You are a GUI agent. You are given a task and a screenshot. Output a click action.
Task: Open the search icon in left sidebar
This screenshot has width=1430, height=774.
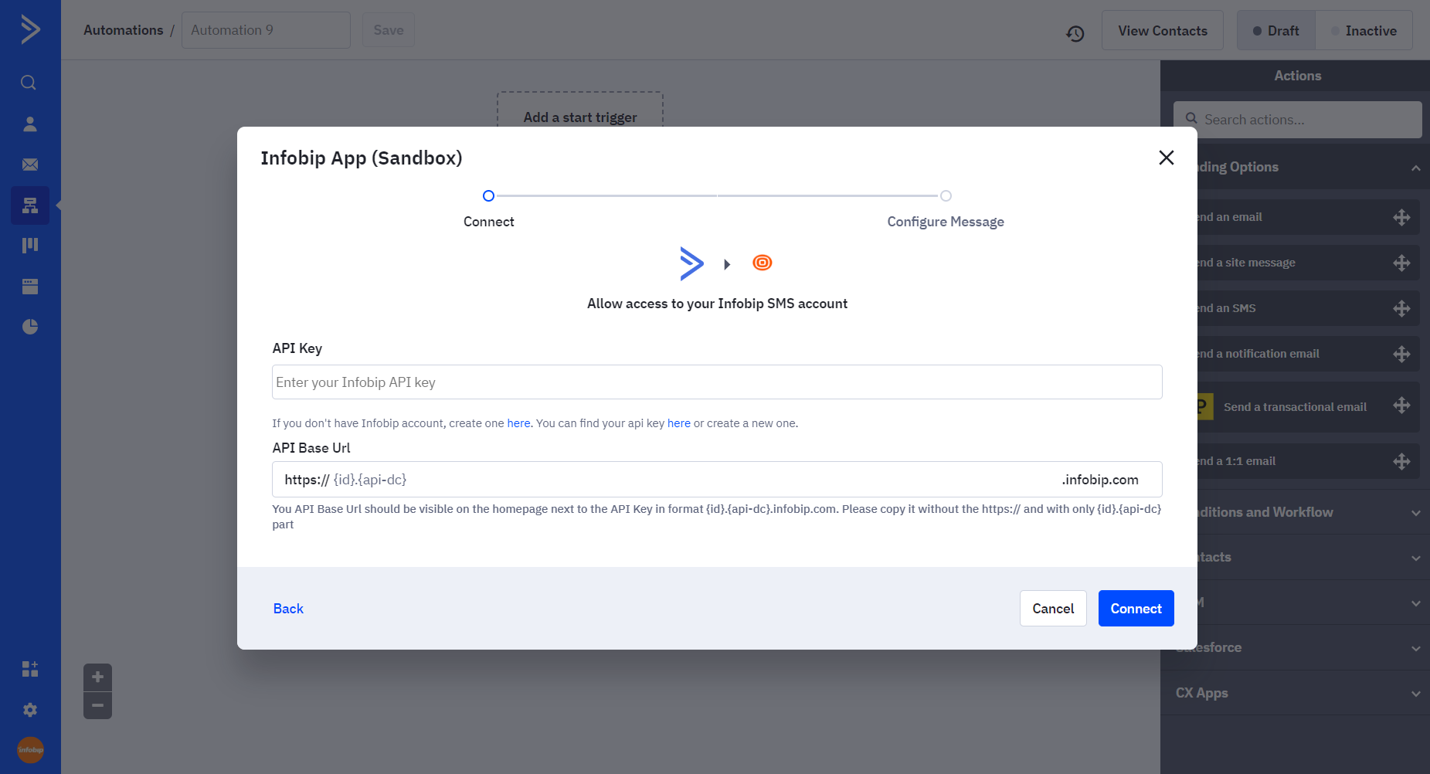pyautogui.click(x=29, y=83)
